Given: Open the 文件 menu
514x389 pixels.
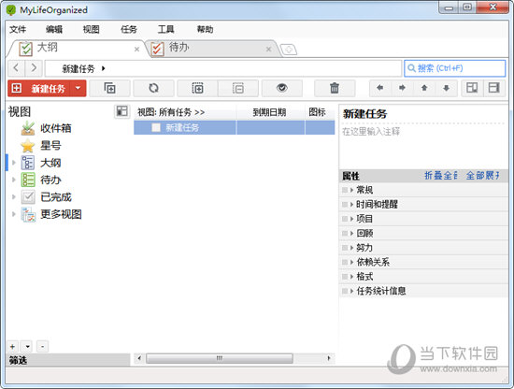Looking at the screenshot, I should 18,30.
